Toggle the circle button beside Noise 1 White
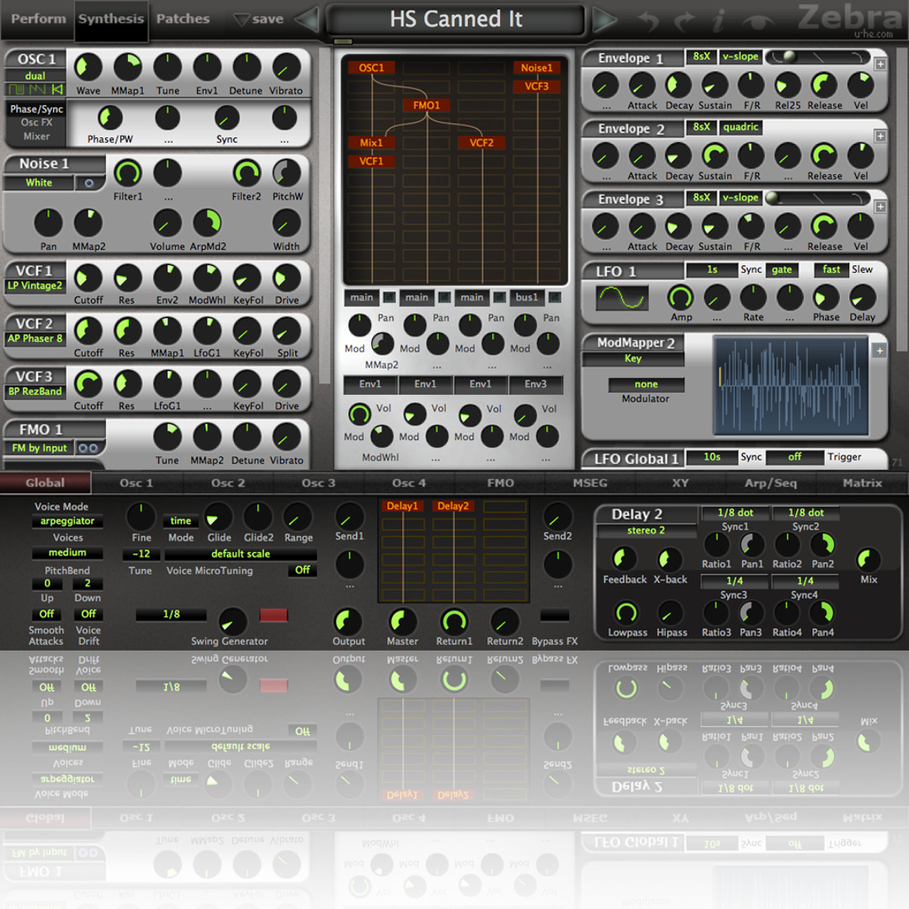909x909 pixels. pyautogui.click(x=88, y=183)
